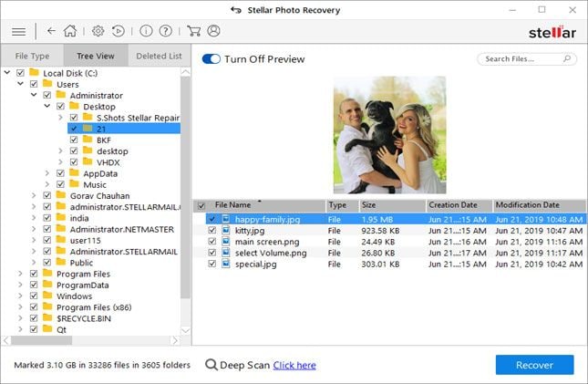This screenshot has height=384, width=588.
Task: Open the hamburger menu icon
Action: [x=18, y=32]
